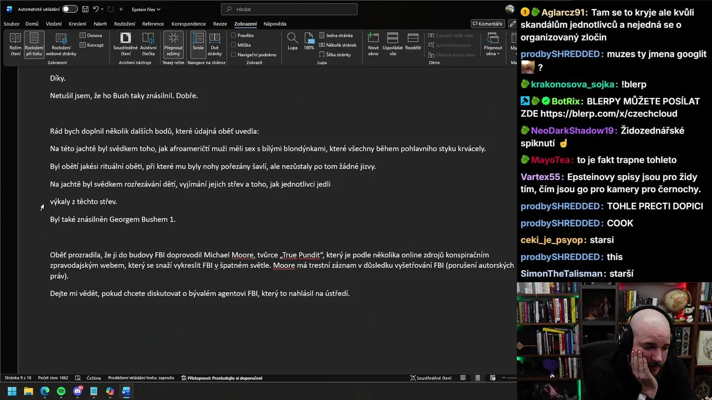Select Dvě stránky side-by-side navigation
This screenshot has width=712, height=400.
(x=215, y=44)
